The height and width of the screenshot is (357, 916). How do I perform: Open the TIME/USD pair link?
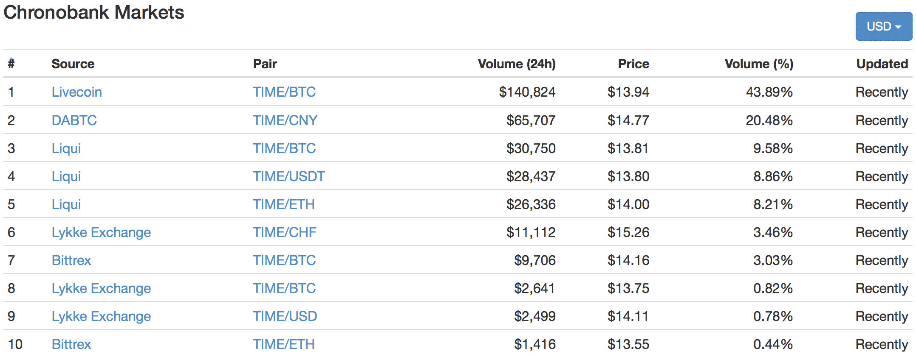[x=285, y=316]
